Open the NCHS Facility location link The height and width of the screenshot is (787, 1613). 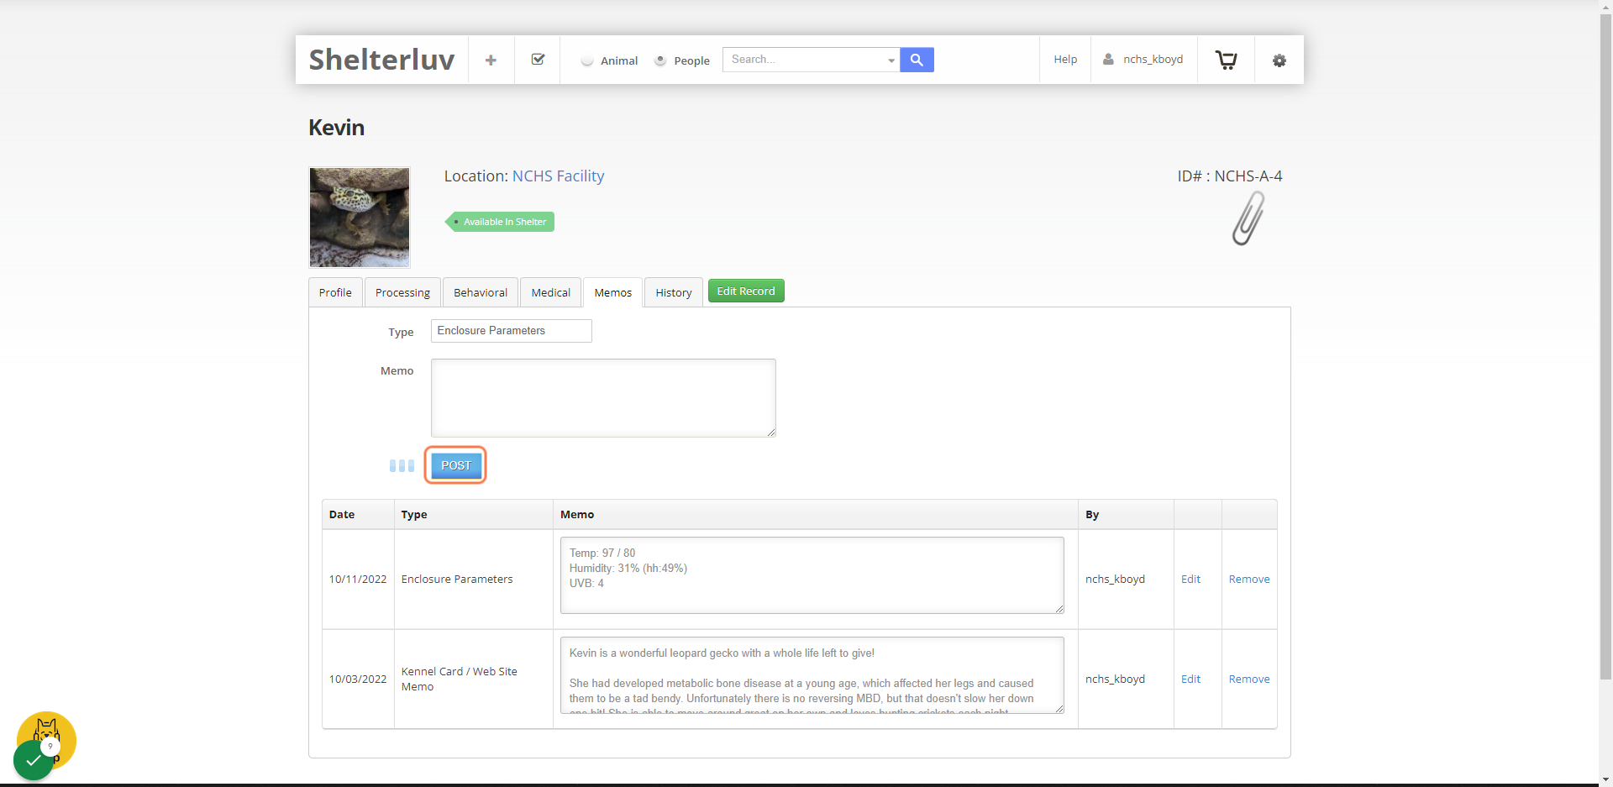pos(558,176)
